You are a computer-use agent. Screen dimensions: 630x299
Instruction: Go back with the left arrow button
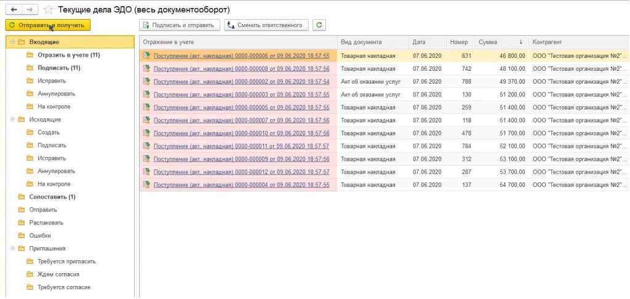14,10
